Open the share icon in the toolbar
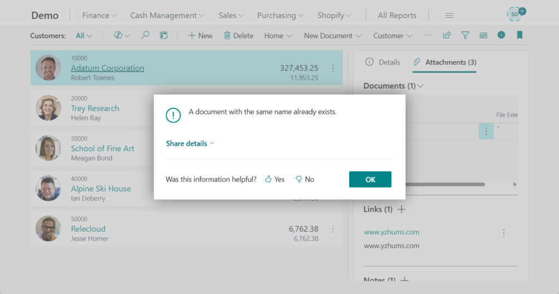559x294 pixels. 447,35
